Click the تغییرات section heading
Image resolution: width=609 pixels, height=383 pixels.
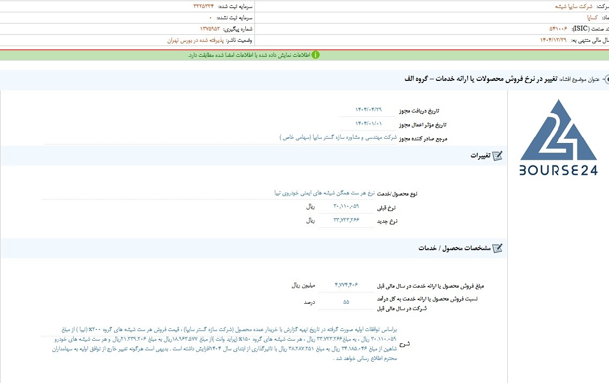480,156
